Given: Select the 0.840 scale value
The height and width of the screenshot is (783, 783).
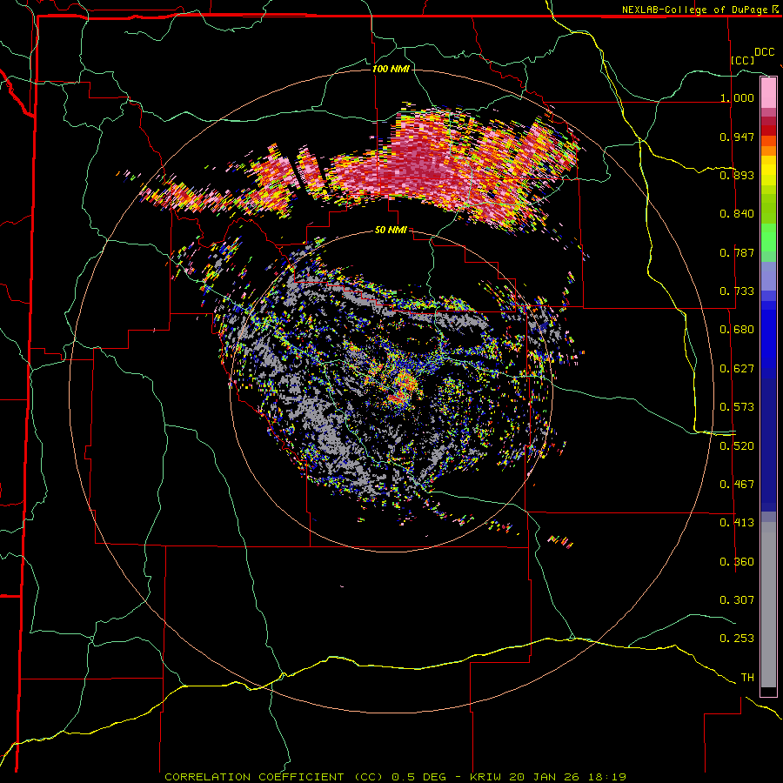Looking at the screenshot, I should coord(737,214).
